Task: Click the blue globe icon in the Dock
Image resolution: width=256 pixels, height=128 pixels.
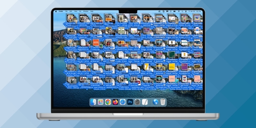Action: click(155, 102)
